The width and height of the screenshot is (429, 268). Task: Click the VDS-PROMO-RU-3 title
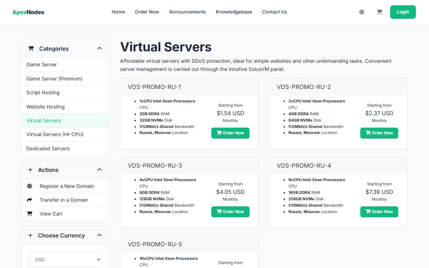(155, 166)
